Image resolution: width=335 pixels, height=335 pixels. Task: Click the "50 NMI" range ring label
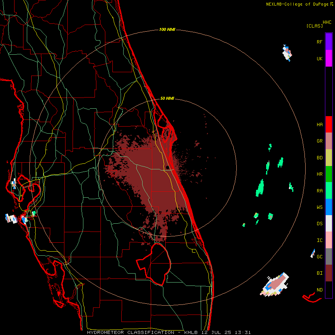(x=167, y=98)
